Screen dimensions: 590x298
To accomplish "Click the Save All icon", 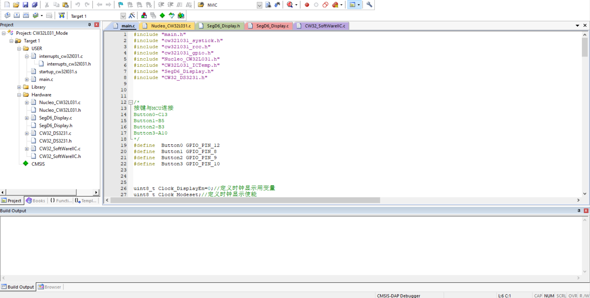I will tap(35, 5).
